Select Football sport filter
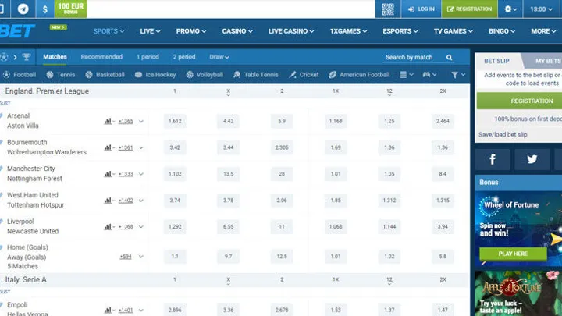The height and width of the screenshot is (316, 562). 20,75
